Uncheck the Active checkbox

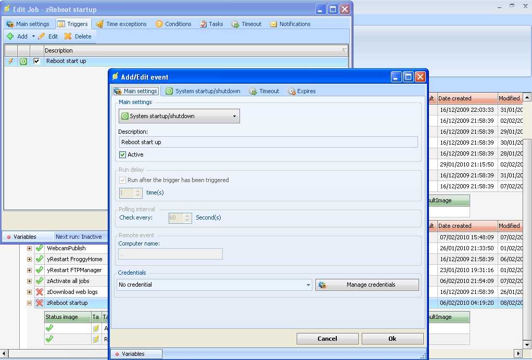pyautogui.click(x=123, y=155)
